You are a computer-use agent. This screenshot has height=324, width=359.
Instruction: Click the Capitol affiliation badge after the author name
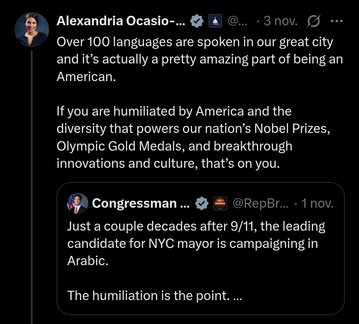pos(214,22)
